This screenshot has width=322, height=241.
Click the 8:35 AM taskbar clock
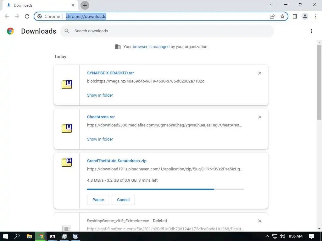tap(296, 236)
